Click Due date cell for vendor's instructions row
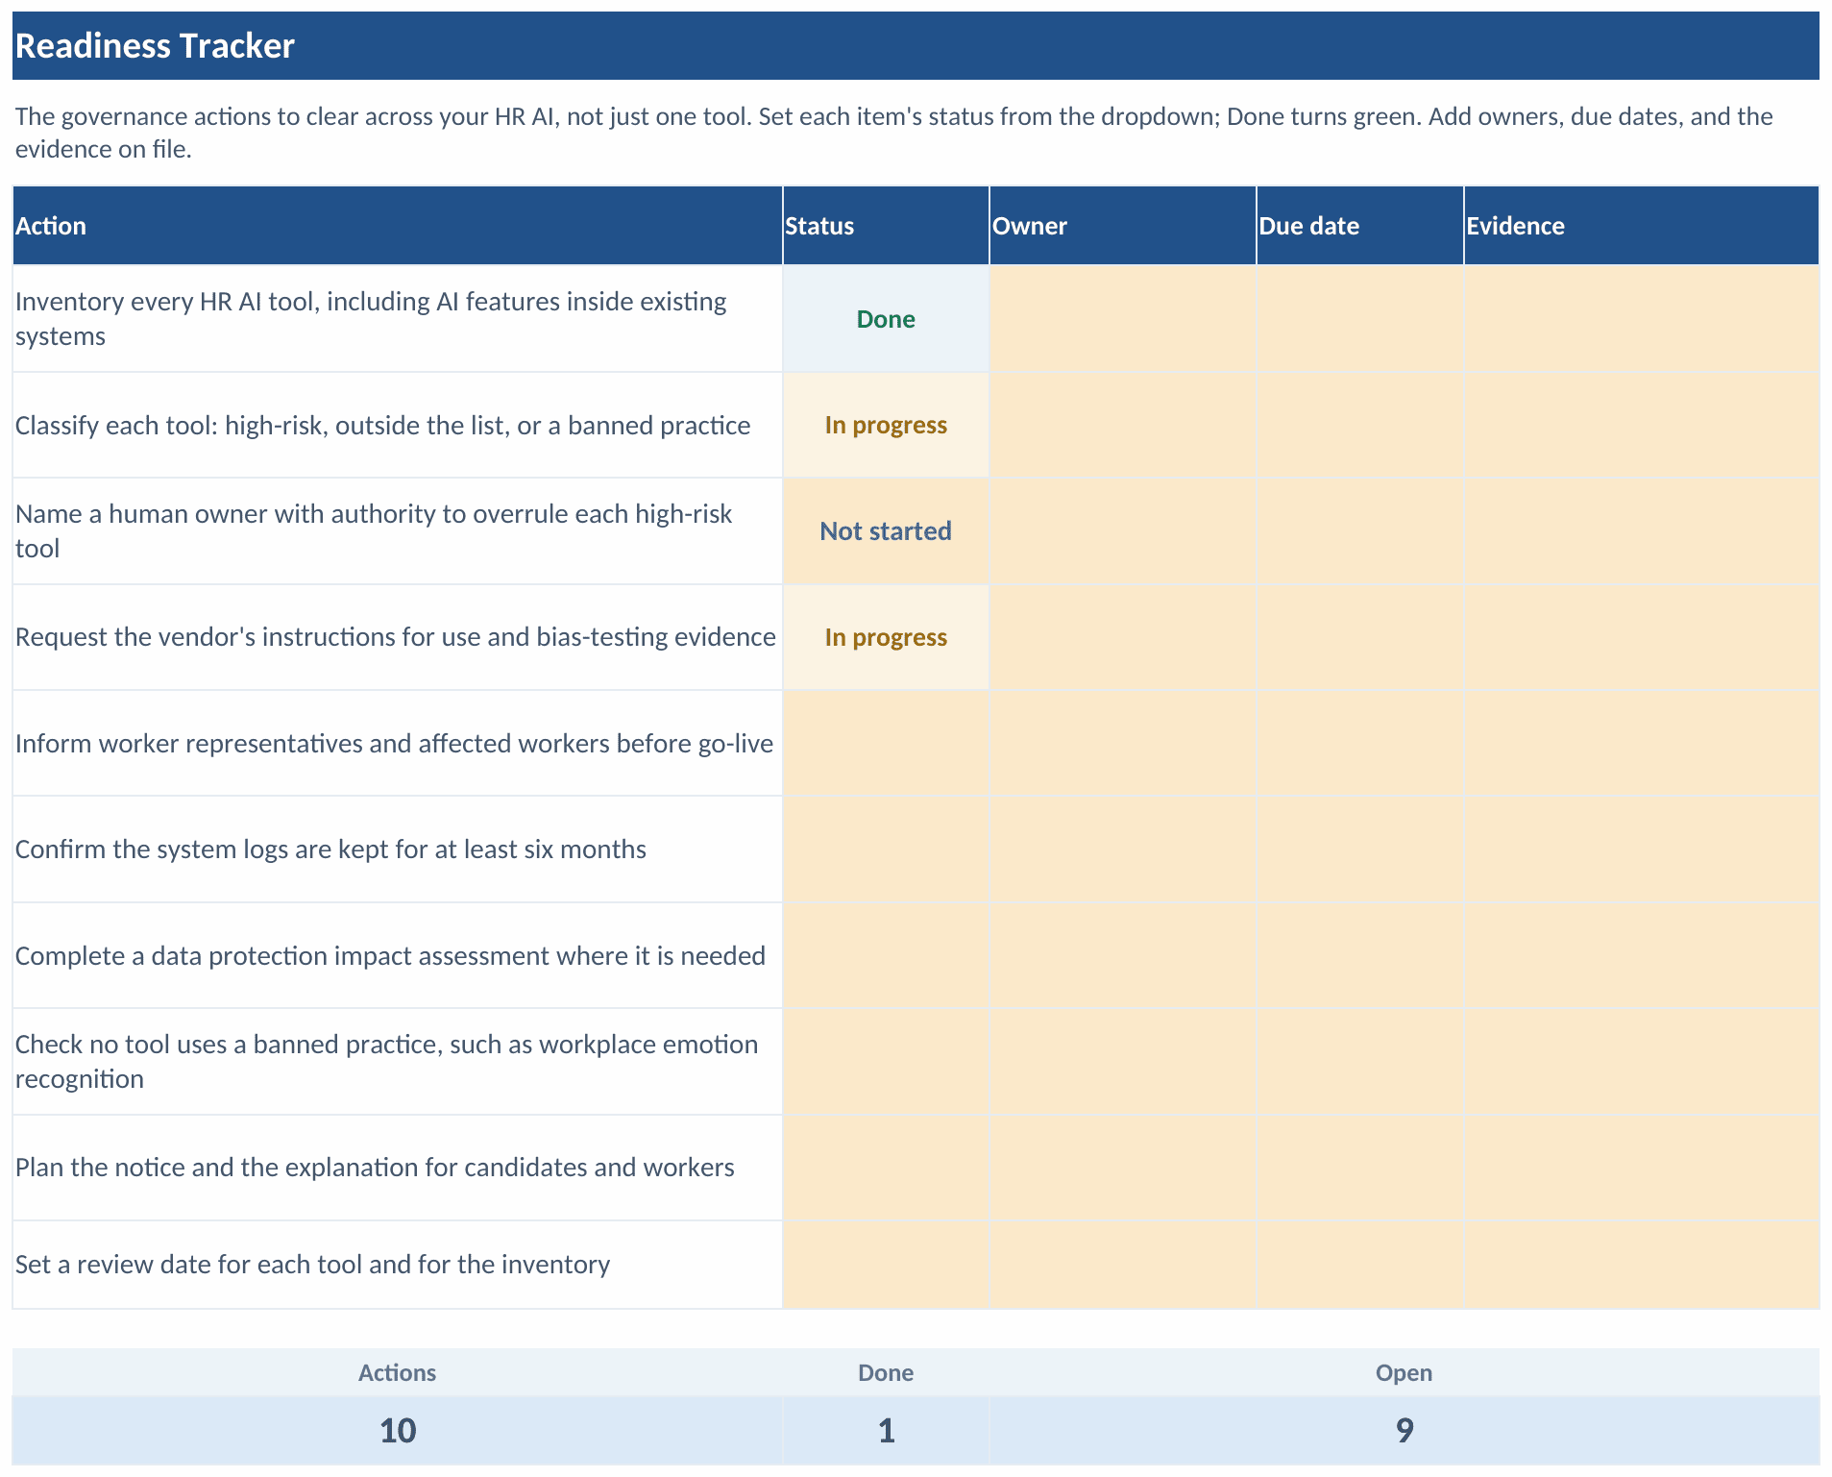The image size is (1832, 1477). (x=1360, y=637)
